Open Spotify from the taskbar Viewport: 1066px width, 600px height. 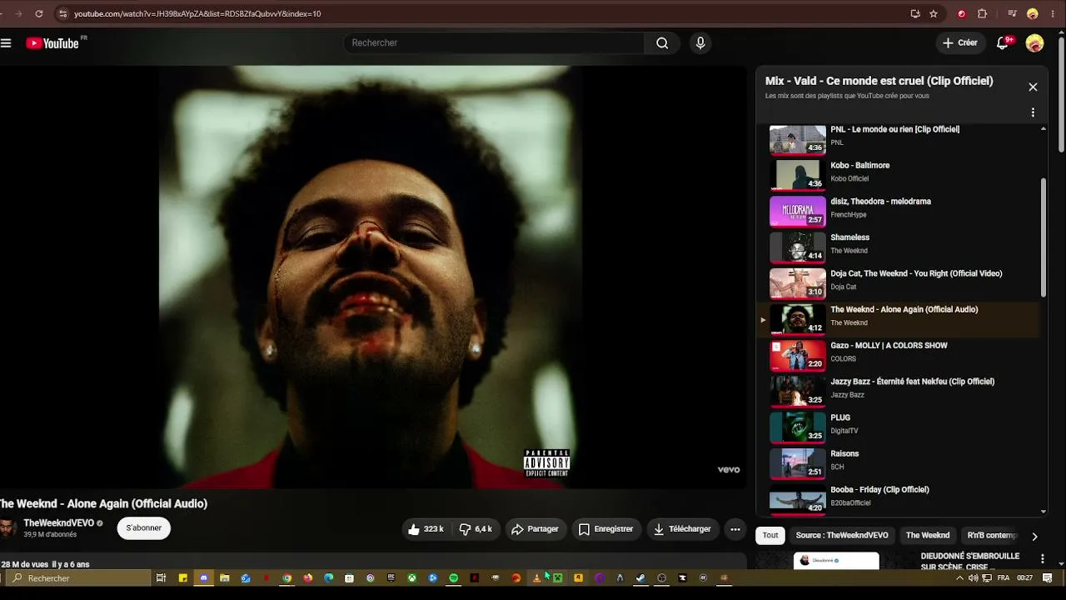tap(453, 578)
